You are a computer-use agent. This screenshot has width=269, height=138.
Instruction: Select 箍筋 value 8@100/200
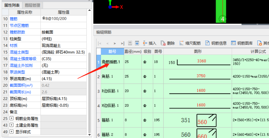64,19
